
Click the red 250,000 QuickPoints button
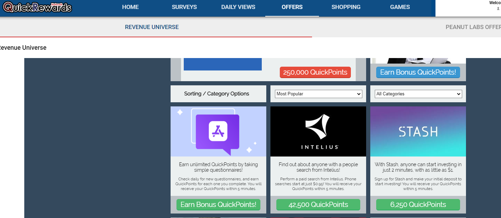(x=315, y=72)
